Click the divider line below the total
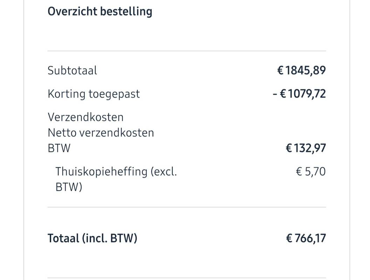 tap(187, 278)
